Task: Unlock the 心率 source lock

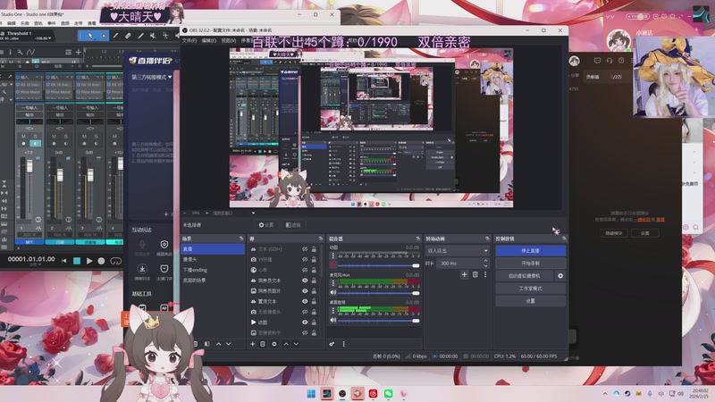Action: tap(315, 270)
